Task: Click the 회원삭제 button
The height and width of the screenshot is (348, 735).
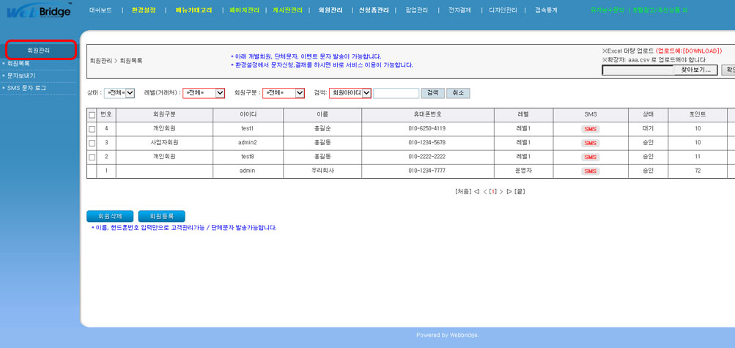Action: point(110,216)
